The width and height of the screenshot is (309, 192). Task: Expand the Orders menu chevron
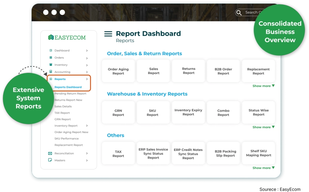coord(87,58)
